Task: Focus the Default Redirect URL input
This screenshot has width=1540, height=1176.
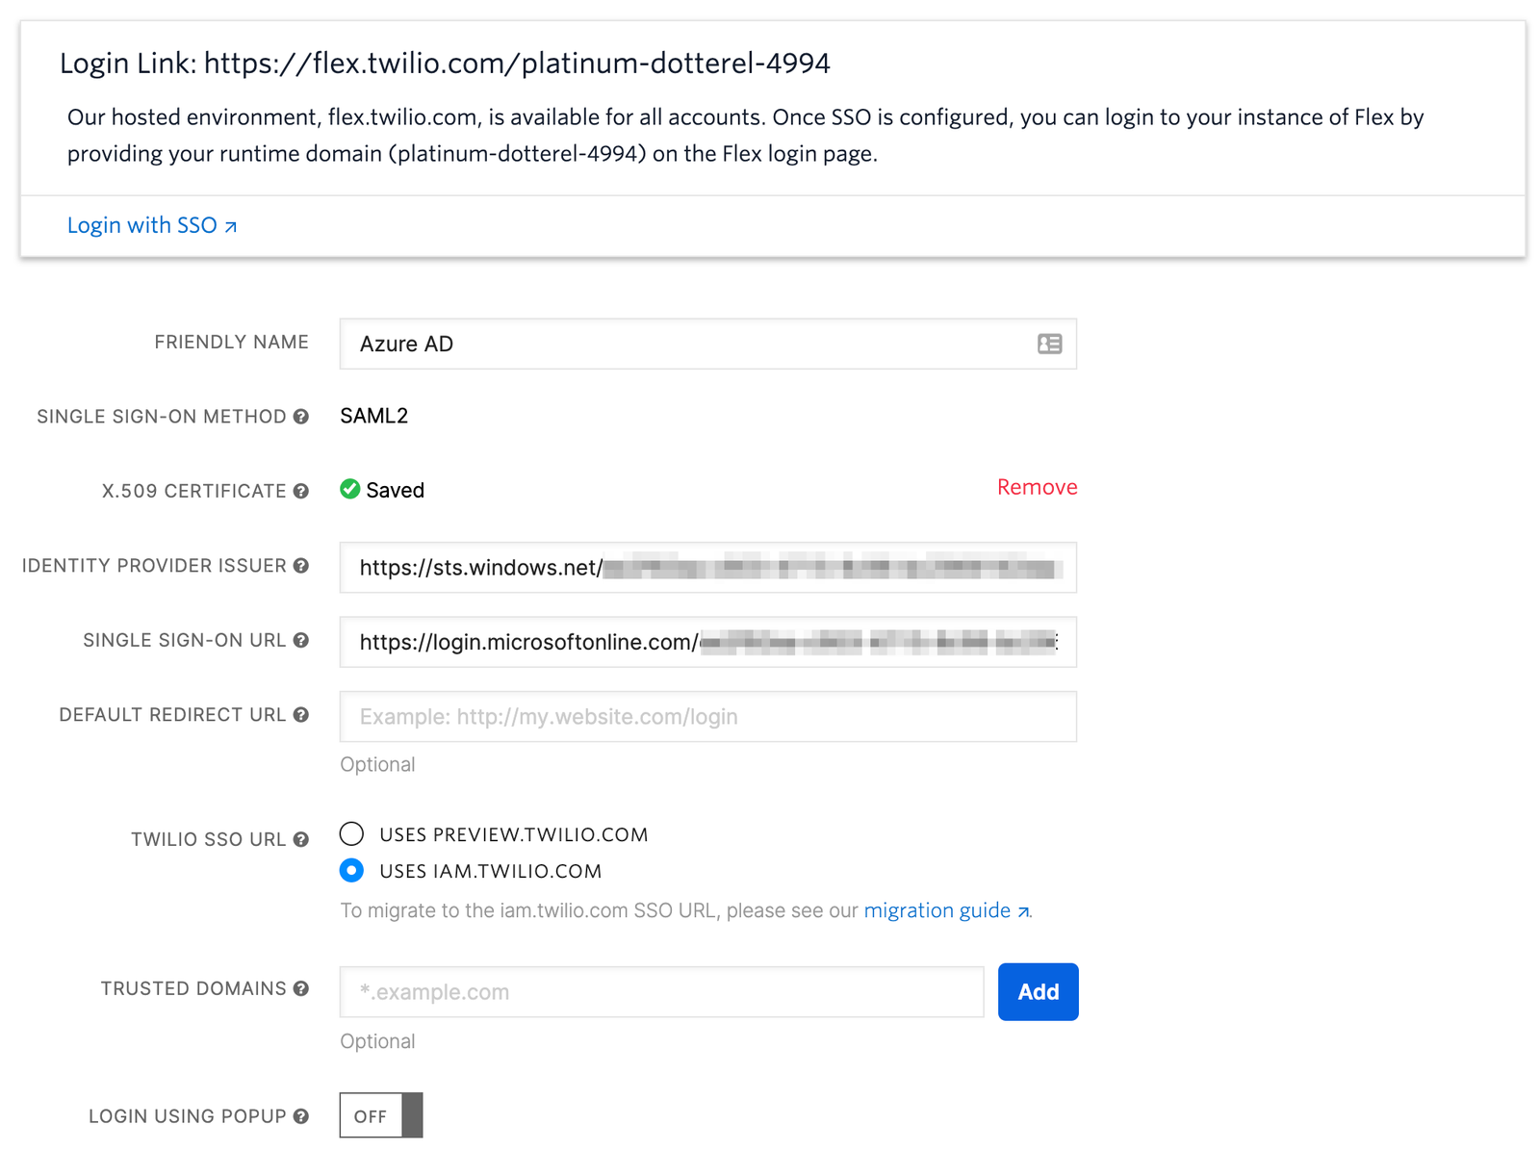Action: (707, 717)
